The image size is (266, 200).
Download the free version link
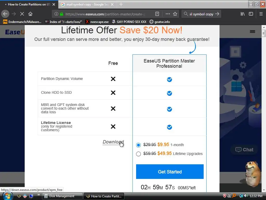tap(113, 142)
